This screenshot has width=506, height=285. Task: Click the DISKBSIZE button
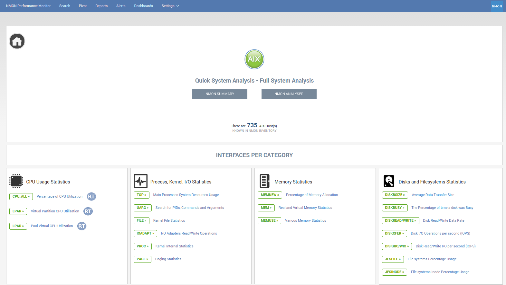pyautogui.click(x=395, y=195)
